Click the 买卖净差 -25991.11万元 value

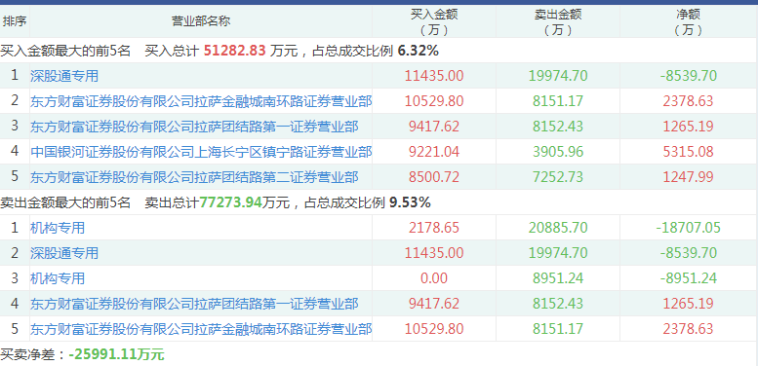[116, 355]
